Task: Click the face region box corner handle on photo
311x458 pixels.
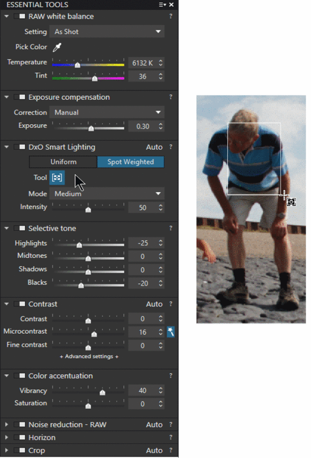Action: click(x=284, y=195)
